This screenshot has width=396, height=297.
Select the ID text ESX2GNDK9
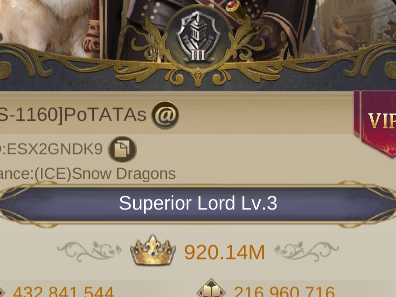(55, 150)
